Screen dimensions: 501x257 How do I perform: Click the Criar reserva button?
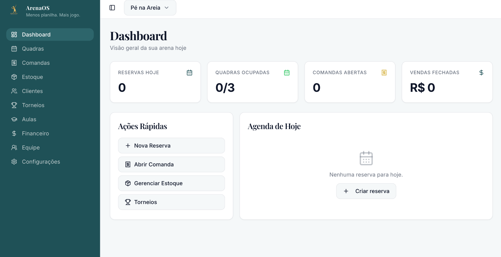366,191
